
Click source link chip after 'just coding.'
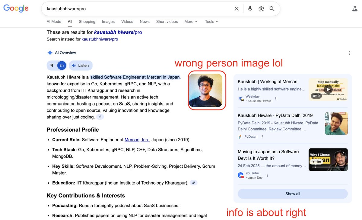(x=100, y=117)
